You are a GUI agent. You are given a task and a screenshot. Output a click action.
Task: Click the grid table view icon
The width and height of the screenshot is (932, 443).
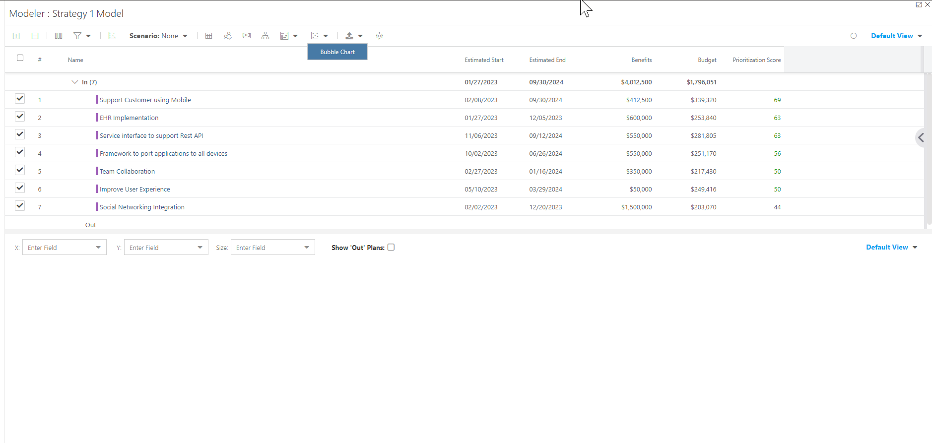pyautogui.click(x=209, y=36)
